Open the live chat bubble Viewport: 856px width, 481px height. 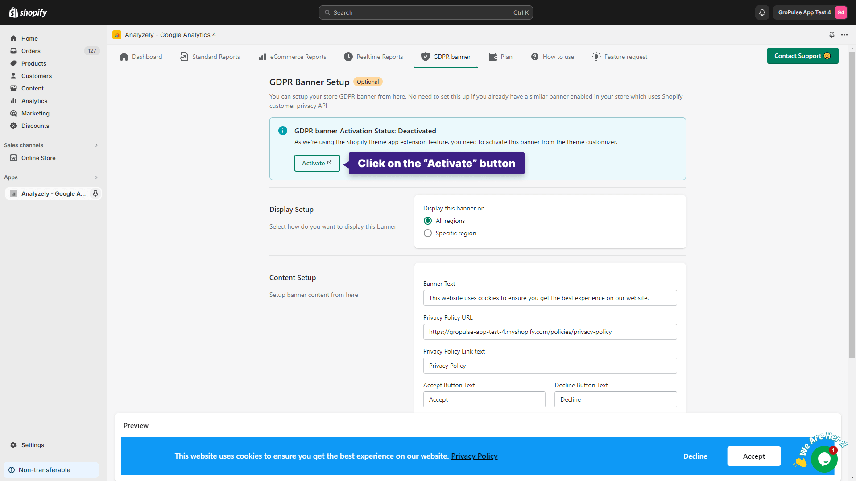click(x=824, y=459)
